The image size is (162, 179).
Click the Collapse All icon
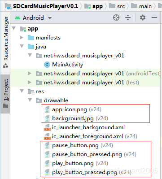coord(128,17)
